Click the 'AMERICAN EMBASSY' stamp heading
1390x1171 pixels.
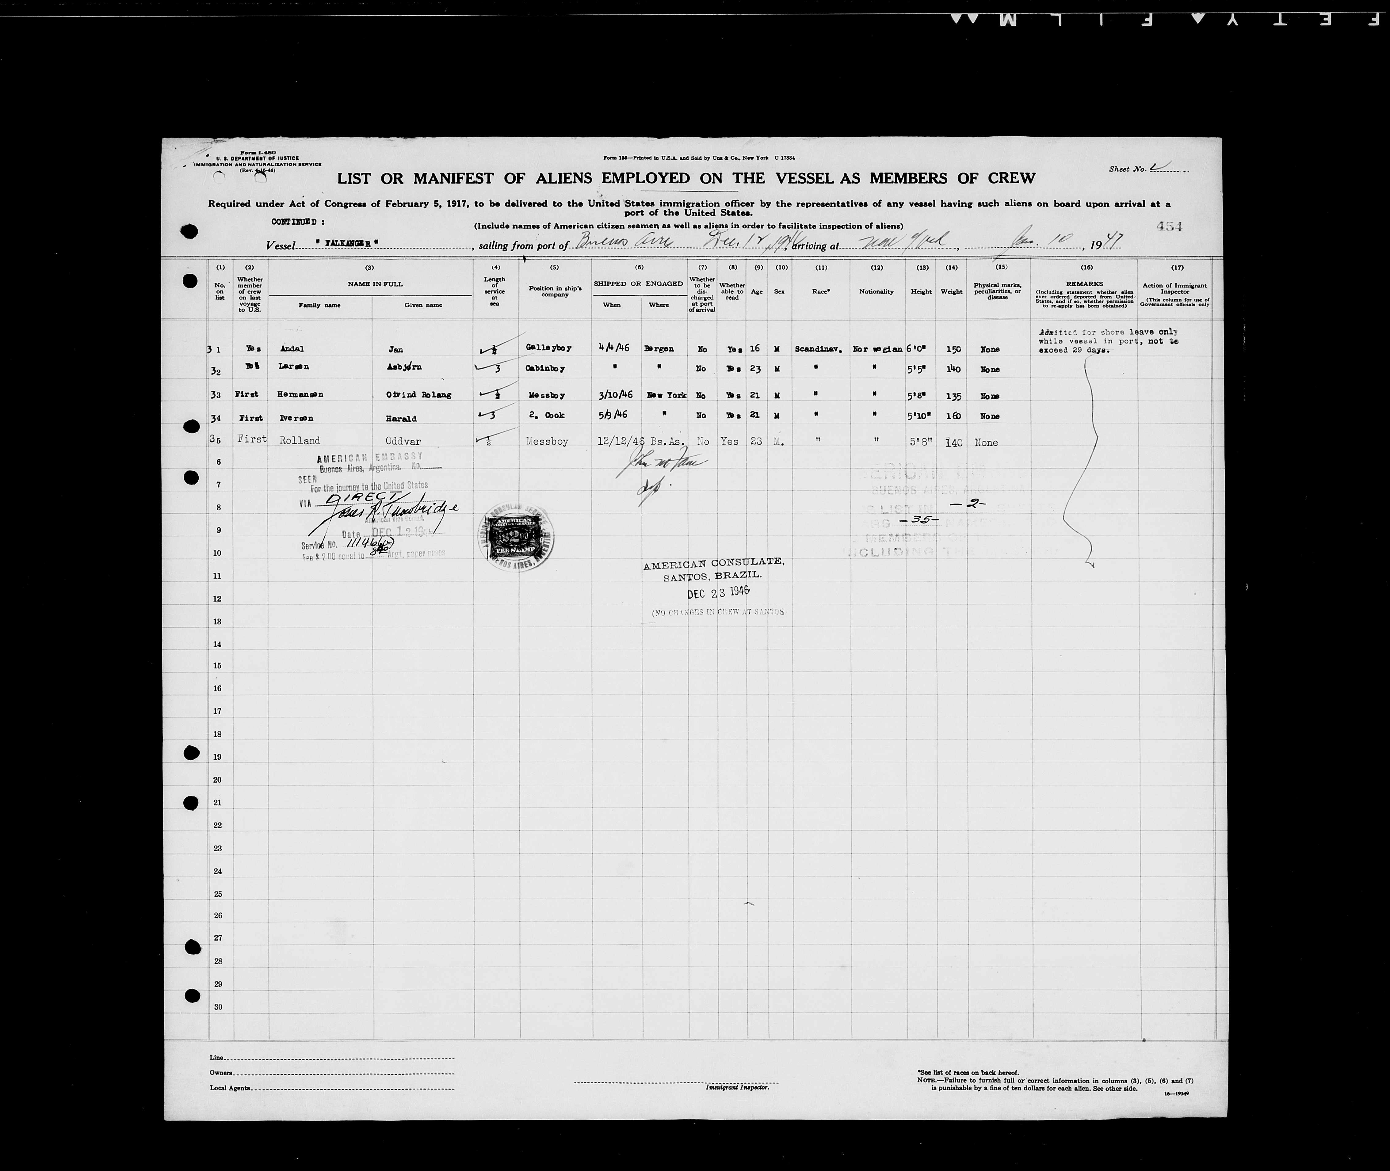(x=370, y=458)
